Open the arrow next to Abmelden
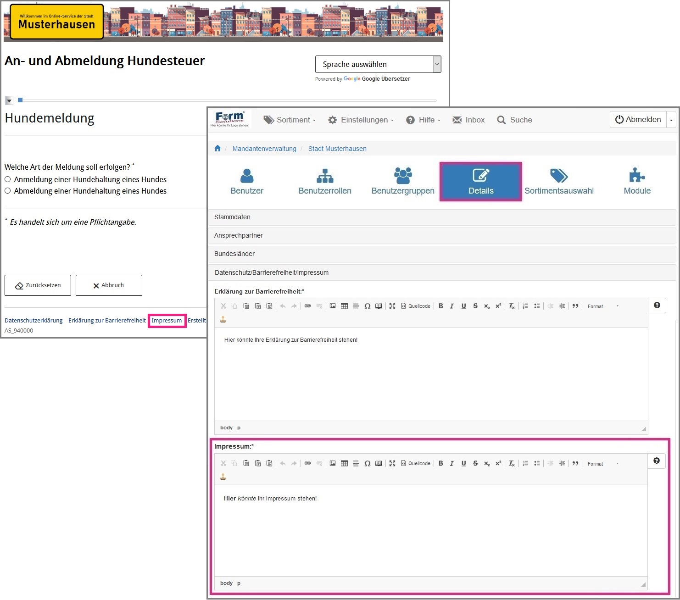Viewport: 680px width, 600px height. pyautogui.click(x=671, y=120)
